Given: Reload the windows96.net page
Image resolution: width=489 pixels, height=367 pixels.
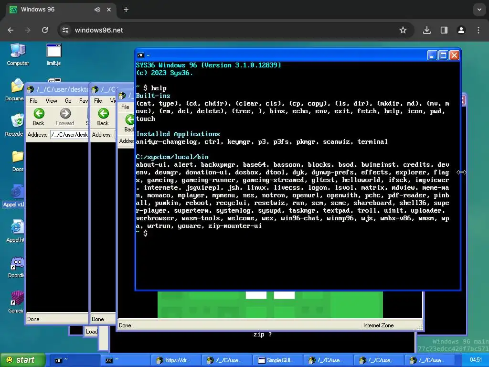Looking at the screenshot, I should click(45, 30).
